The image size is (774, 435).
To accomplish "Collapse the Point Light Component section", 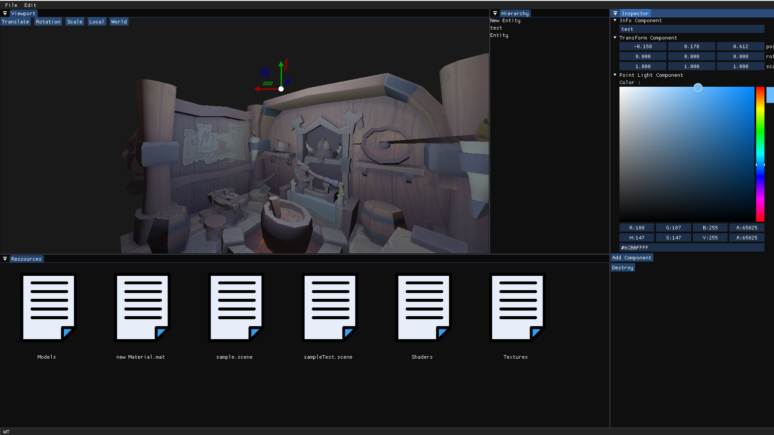I will click(x=615, y=75).
